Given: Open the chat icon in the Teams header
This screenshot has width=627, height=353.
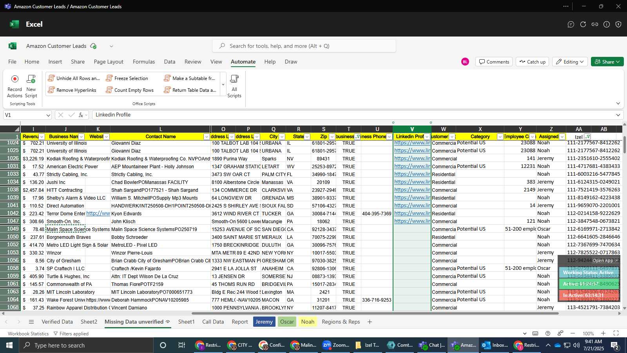Looking at the screenshot, I should (x=571, y=24).
